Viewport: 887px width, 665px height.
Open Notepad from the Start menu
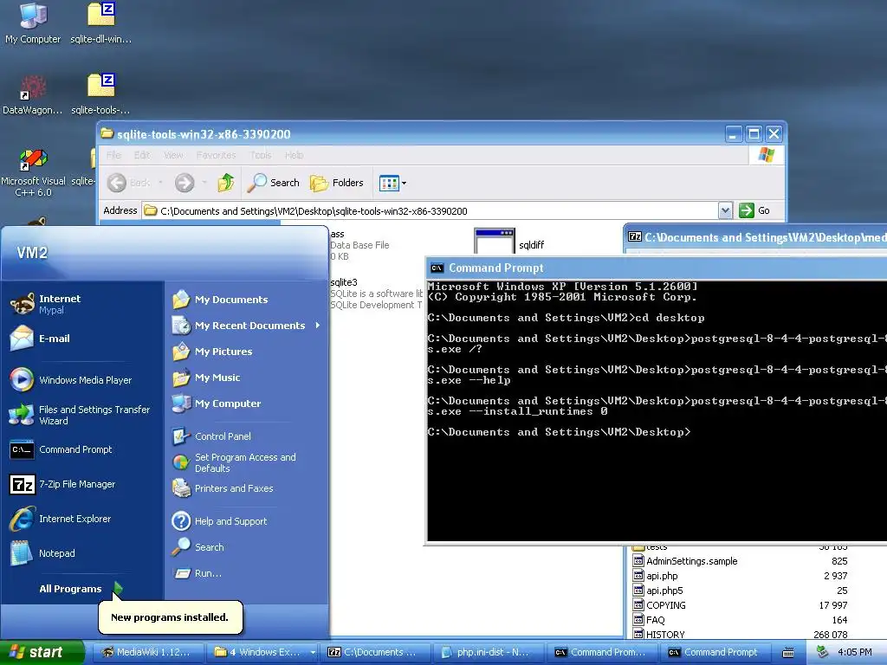43,553
